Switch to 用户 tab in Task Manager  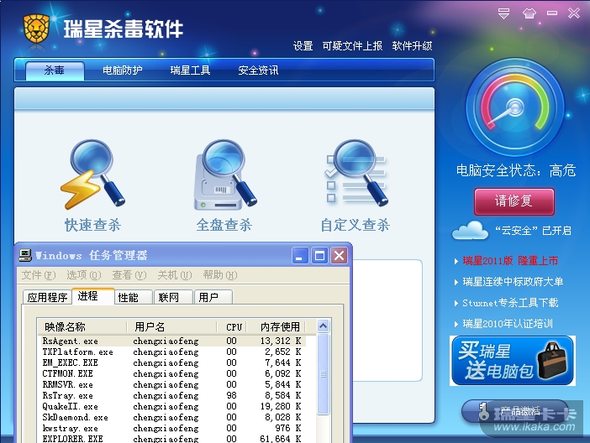click(x=213, y=298)
